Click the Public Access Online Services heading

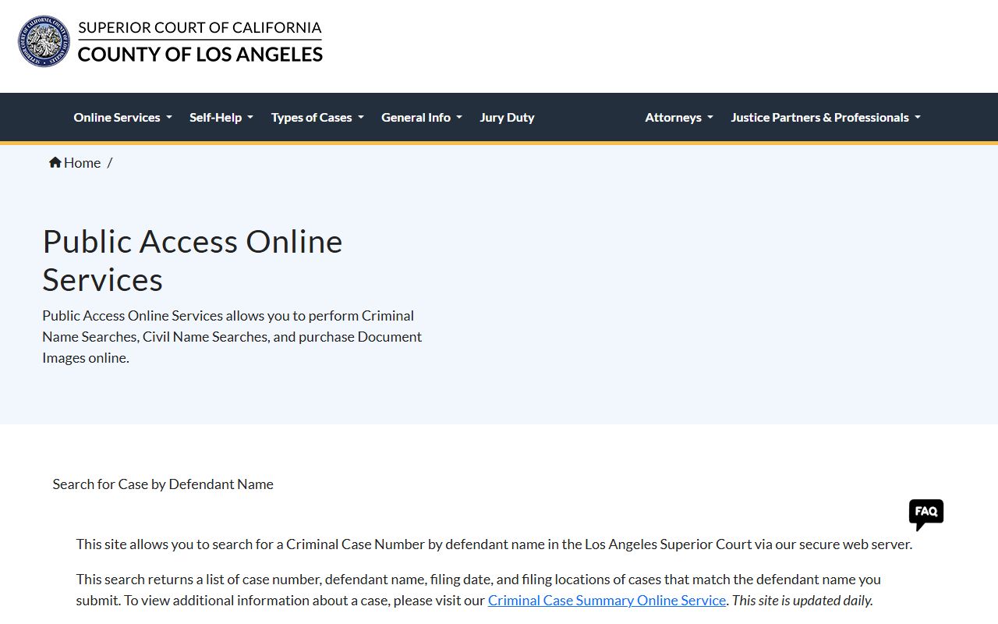tap(193, 261)
